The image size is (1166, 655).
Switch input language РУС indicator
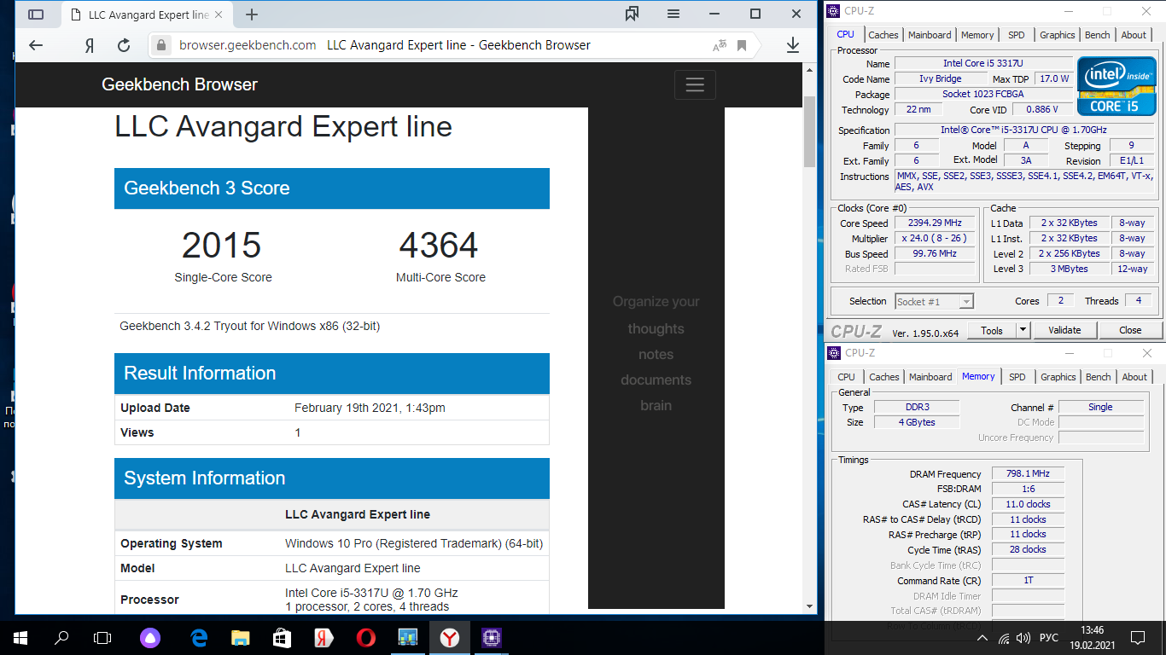[x=1049, y=638]
